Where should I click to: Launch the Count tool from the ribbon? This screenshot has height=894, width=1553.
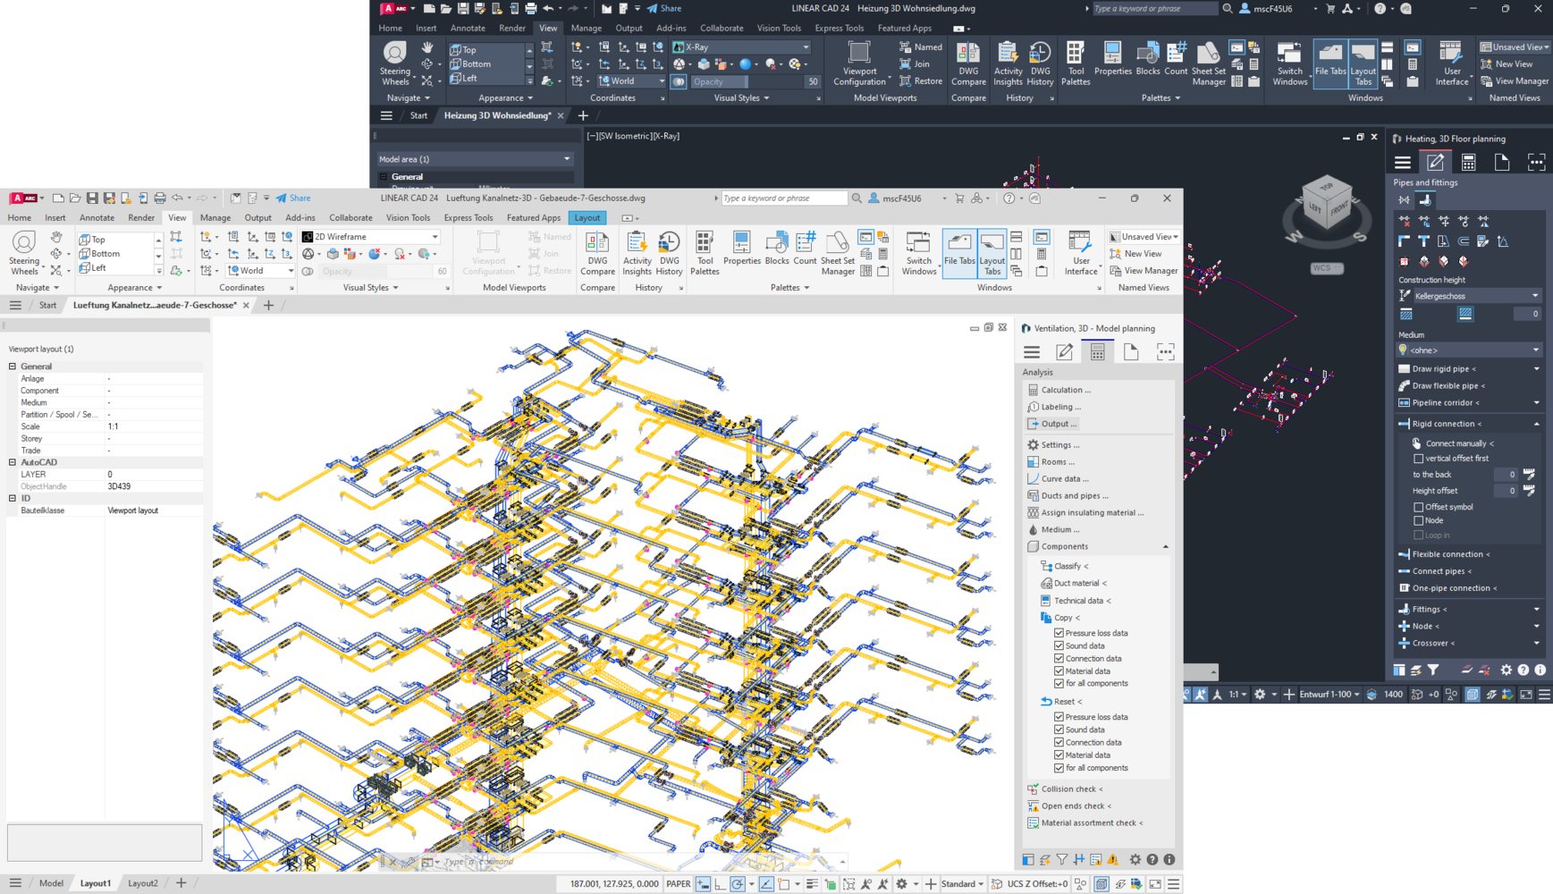(805, 251)
